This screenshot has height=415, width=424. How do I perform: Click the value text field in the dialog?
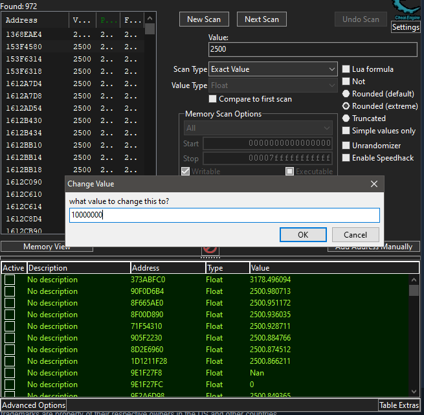click(x=225, y=215)
